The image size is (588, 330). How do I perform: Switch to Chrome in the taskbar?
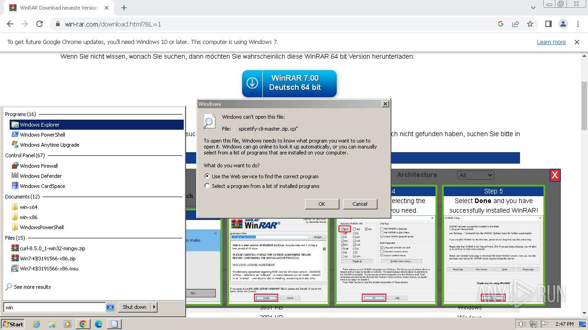point(83,324)
